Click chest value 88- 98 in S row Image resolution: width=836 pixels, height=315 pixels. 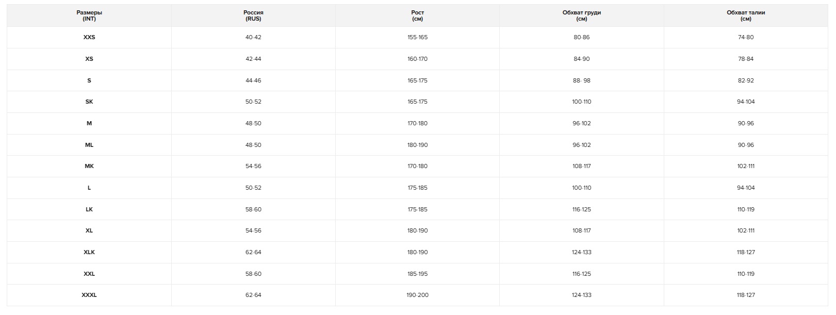coord(582,80)
